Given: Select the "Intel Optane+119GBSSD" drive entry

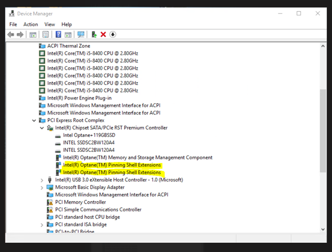Looking at the screenshot, I should (x=89, y=135).
